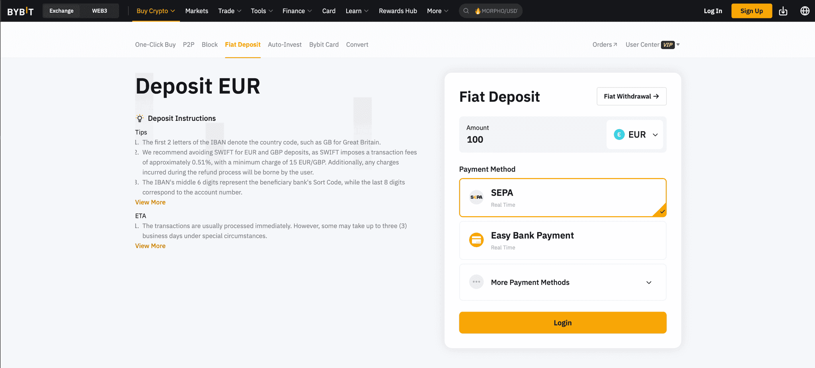
Task: Click the Amount input field
Action: point(517,139)
